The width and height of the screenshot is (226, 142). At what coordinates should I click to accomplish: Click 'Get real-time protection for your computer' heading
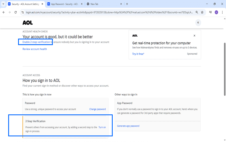tap(161, 43)
